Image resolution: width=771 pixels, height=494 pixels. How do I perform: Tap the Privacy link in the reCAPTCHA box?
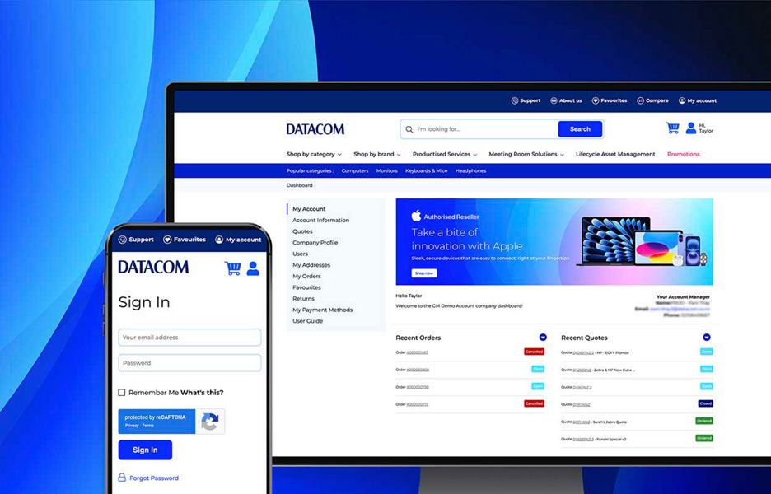pos(131,426)
